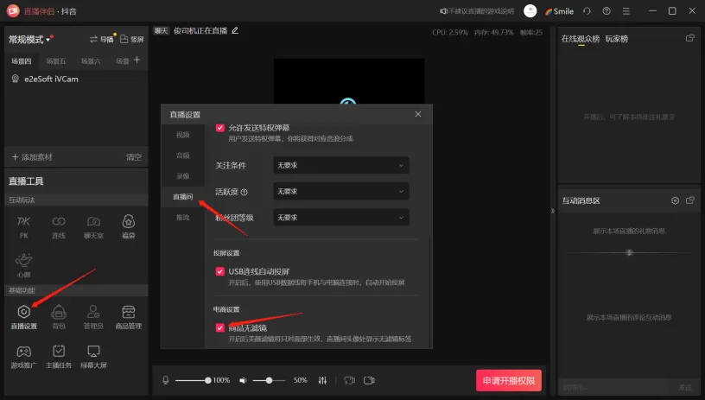Open 游戏推广 game promotion tool

coord(24,357)
